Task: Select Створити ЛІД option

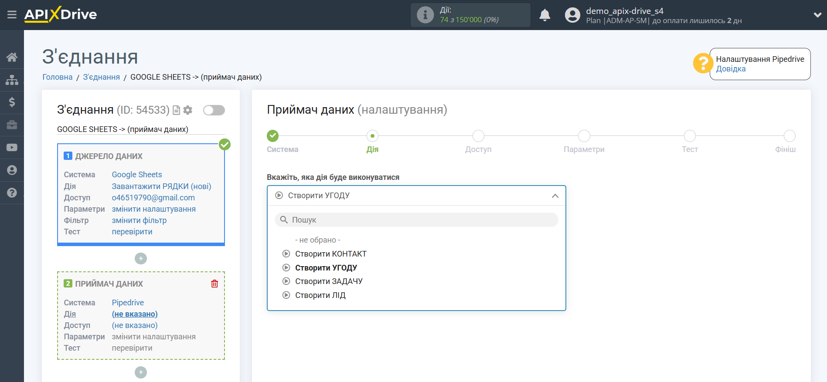Action: pyautogui.click(x=320, y=295)
